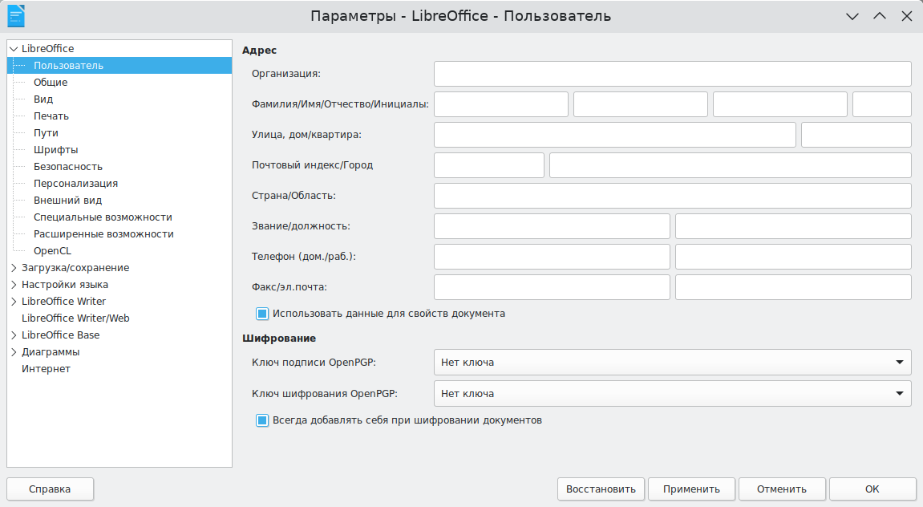923x507 pixels.
Task: Open the Персонализация settings page
Action: (75, 184)
